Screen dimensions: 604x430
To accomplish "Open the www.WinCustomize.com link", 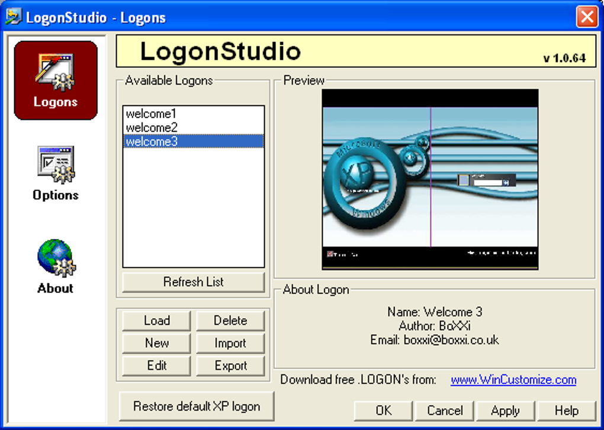I will click(x=513, y=380).
